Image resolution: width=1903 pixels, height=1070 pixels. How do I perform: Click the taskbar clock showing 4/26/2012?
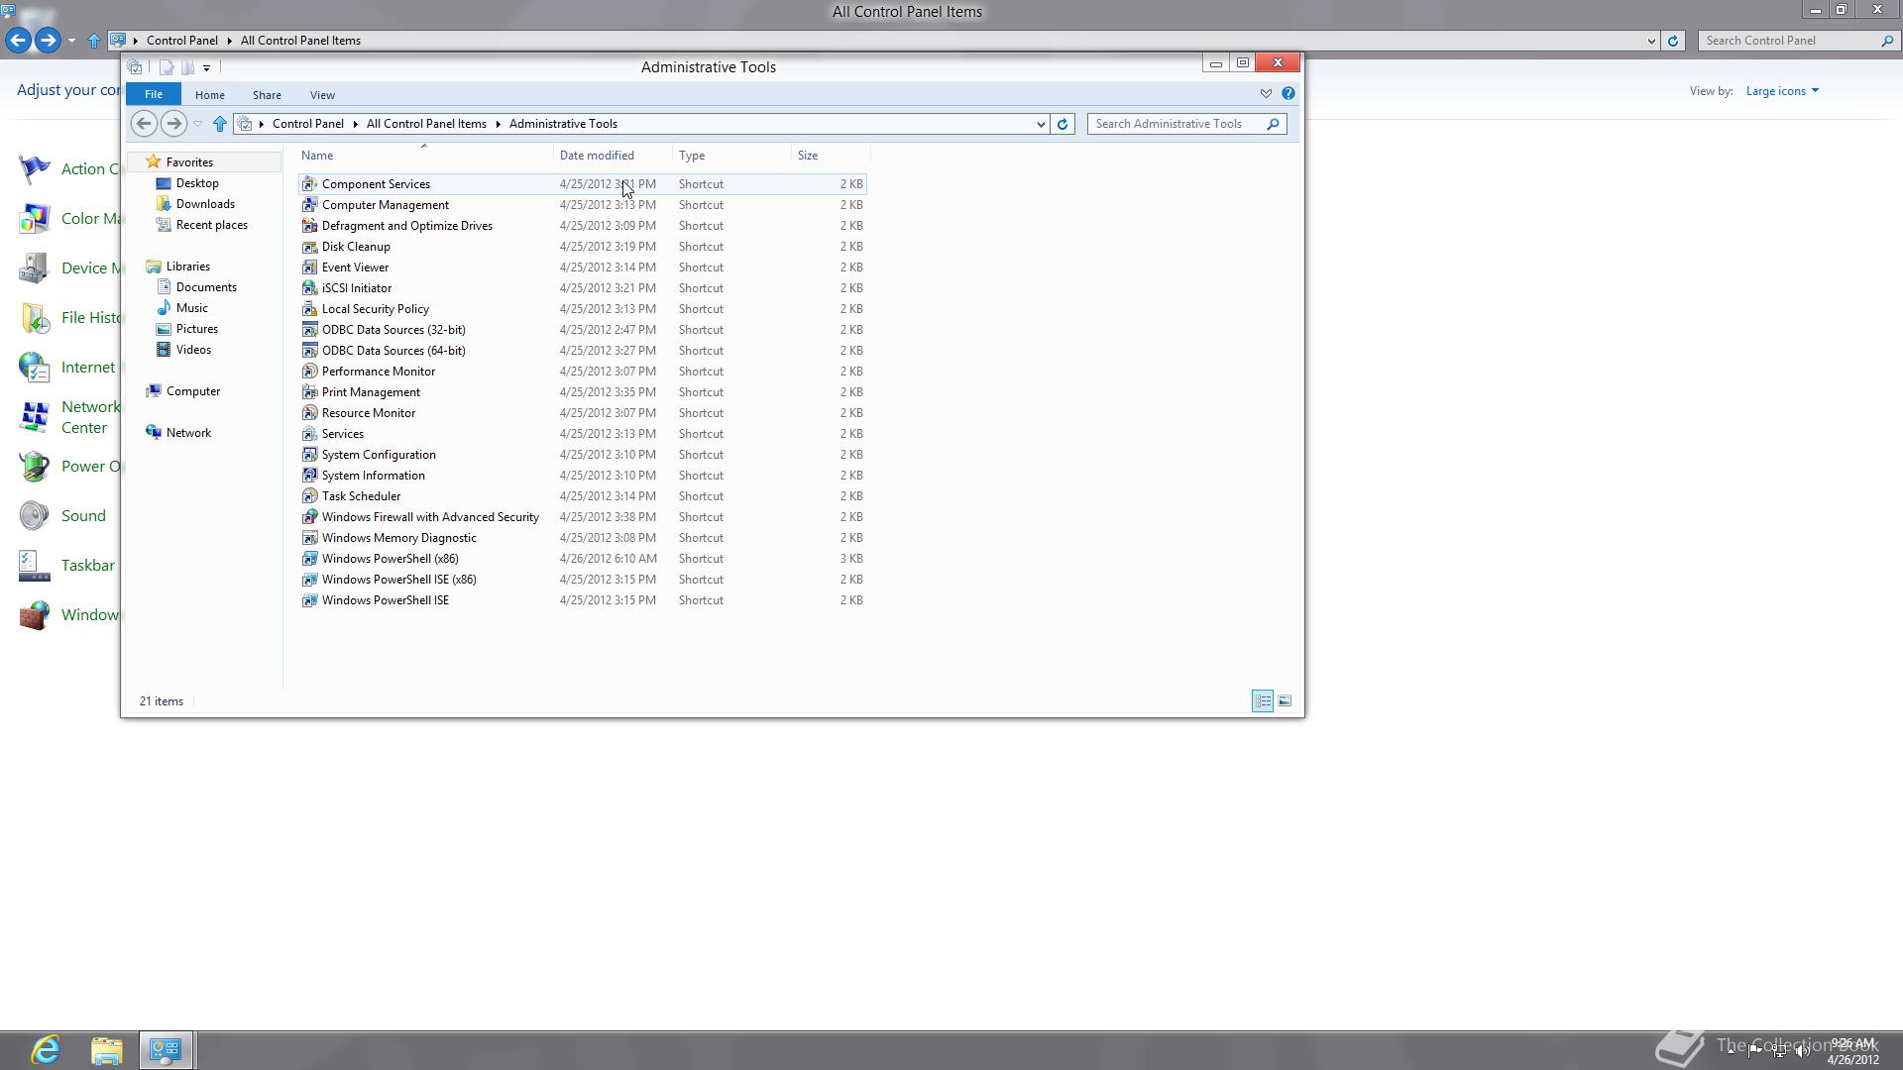pos(1852,1051)
